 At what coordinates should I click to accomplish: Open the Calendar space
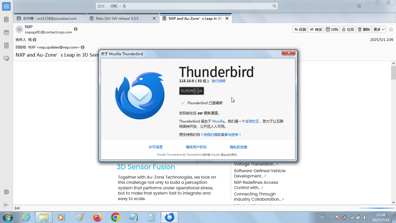[x=6, y=33]
